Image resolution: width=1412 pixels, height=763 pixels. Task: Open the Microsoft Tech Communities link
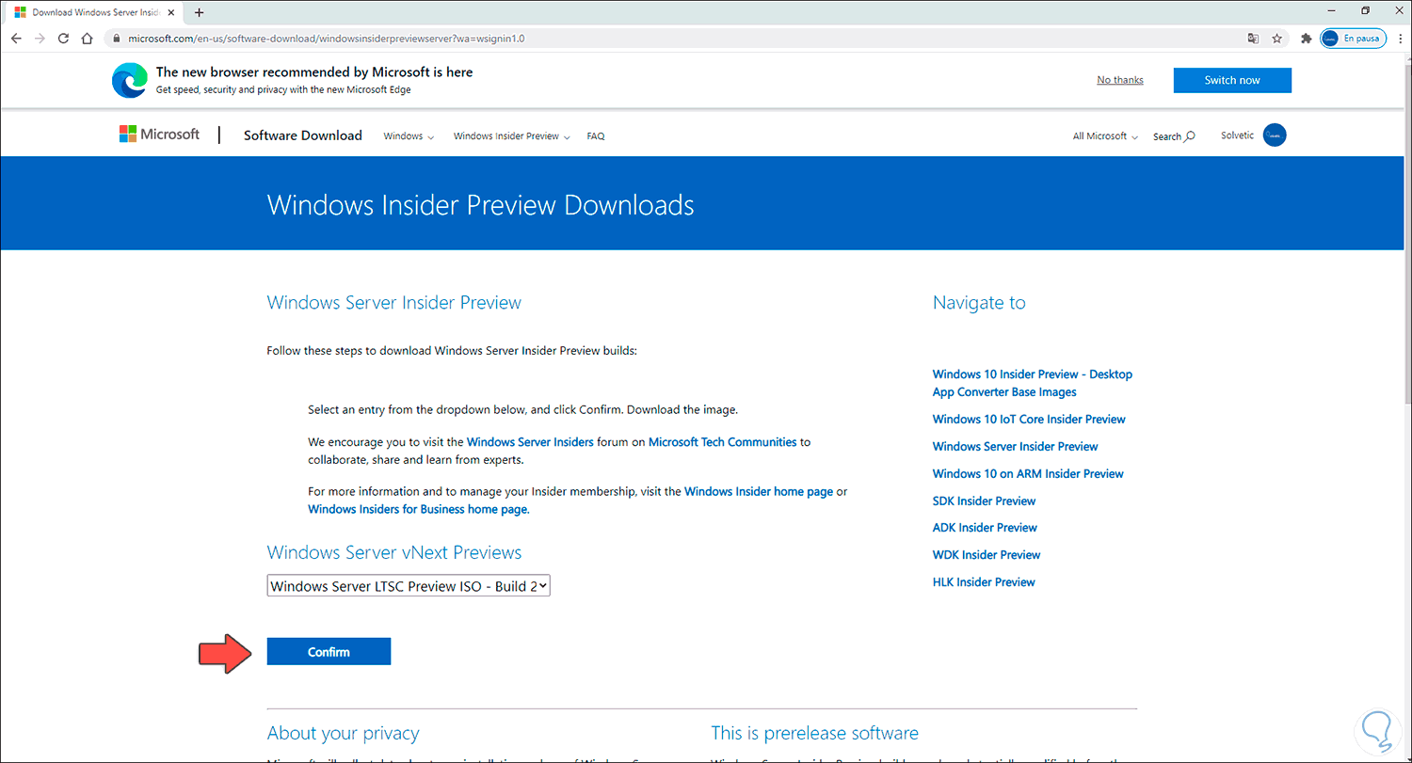(723, 441)
